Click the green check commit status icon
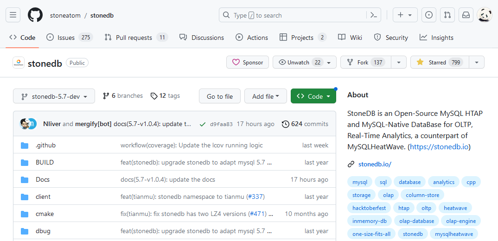This screenshot has width=498, height=241. 202,124
